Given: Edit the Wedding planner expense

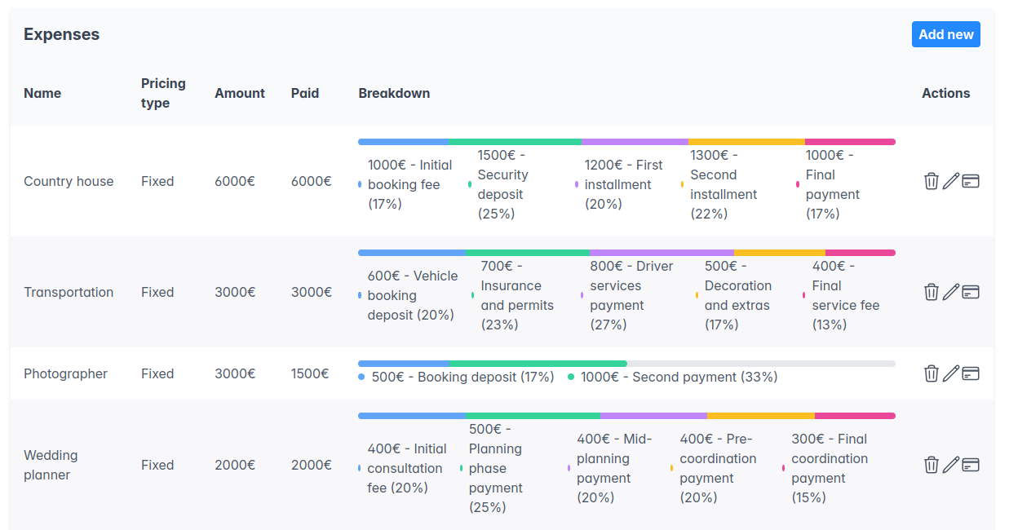Looking at the screenshot, I should (951, 465).
